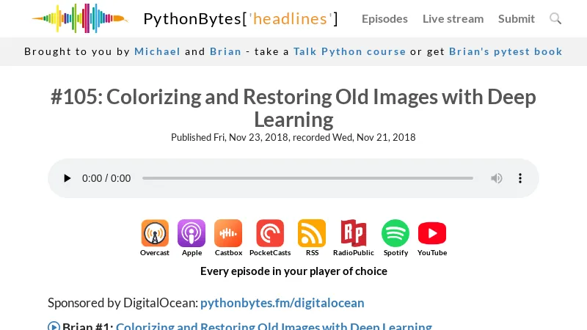This screenshot has height=330, width=587.
Task: Subscribe via the RSS feed icon
Action: pos(312,234)
